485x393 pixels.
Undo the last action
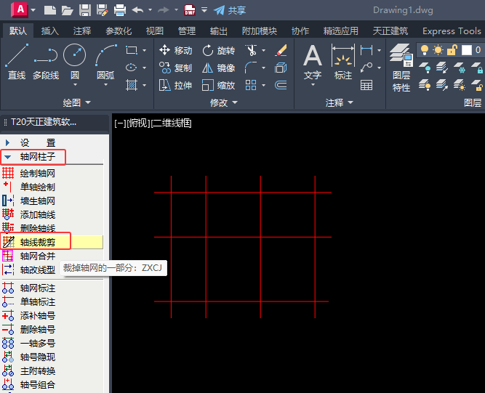[x=137, y=10]
